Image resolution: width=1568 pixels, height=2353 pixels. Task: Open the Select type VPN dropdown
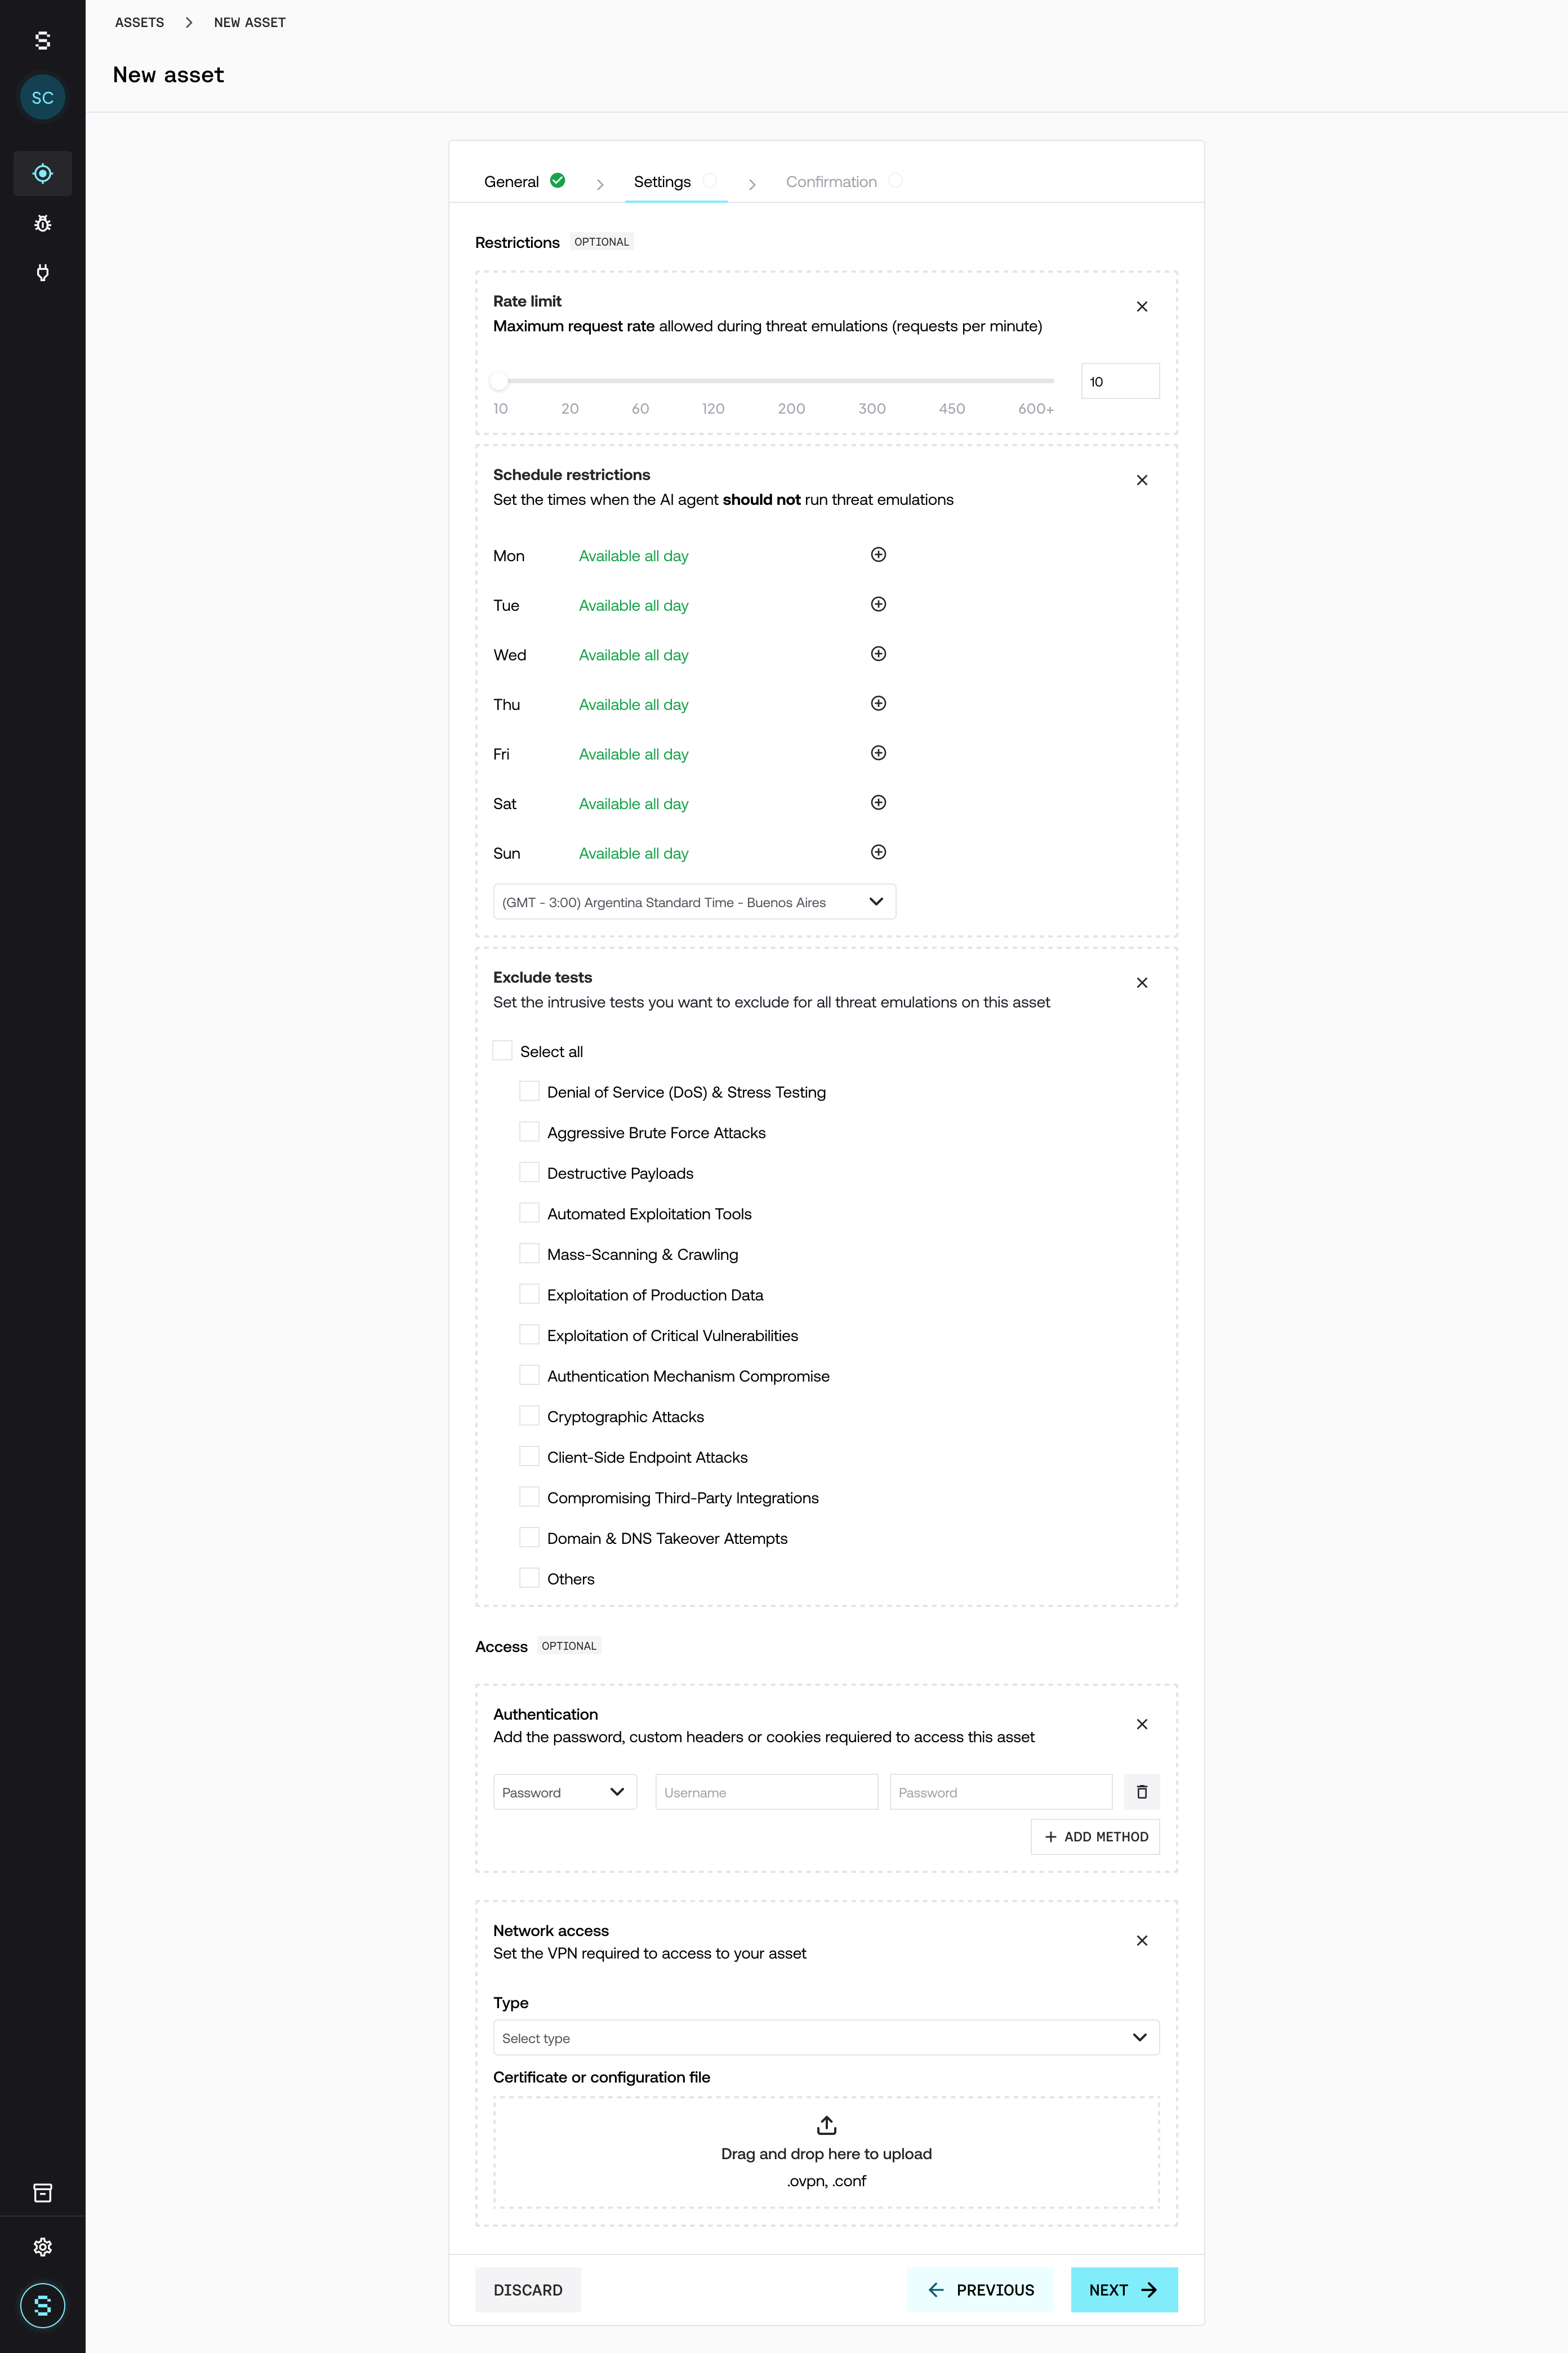(x=825, y=2038)
